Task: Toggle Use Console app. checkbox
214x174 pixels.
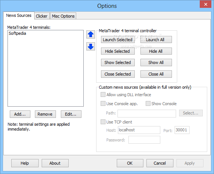Action: pos(103,104)
